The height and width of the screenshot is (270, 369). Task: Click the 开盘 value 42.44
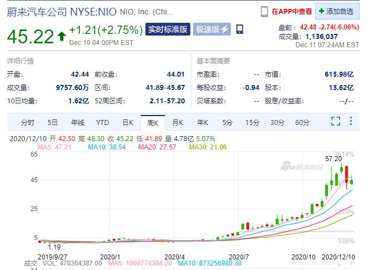point(80,74)
